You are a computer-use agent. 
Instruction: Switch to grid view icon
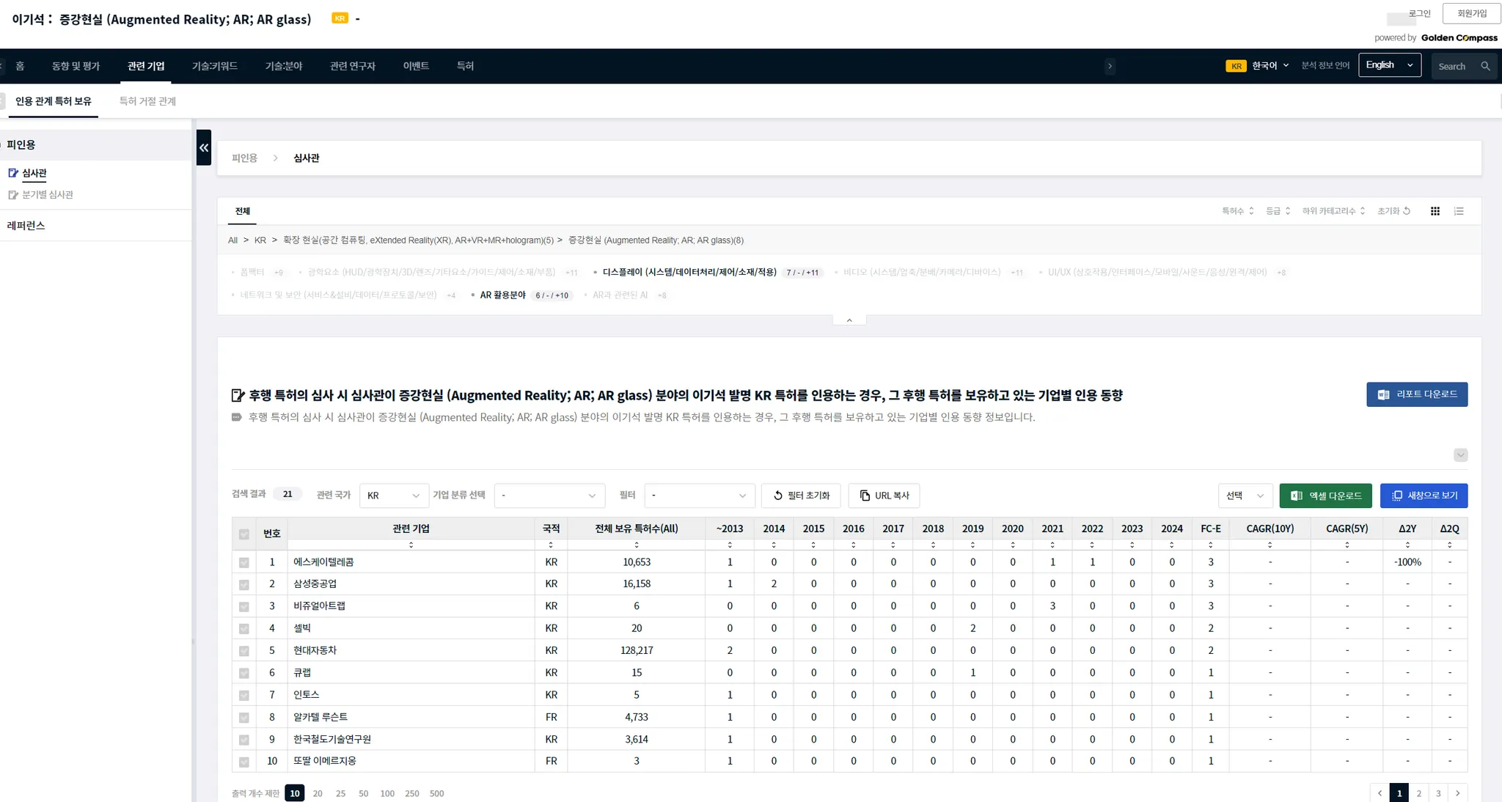tap(1435, 211)
